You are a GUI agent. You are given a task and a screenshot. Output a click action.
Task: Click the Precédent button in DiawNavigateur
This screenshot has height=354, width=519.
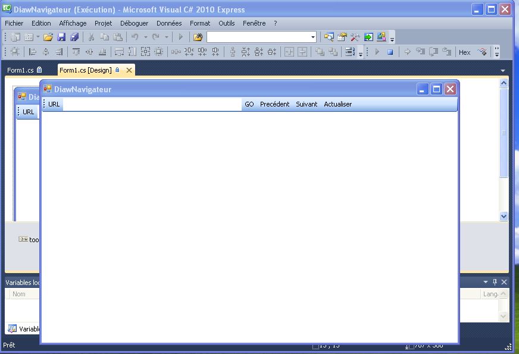[275, 104]
